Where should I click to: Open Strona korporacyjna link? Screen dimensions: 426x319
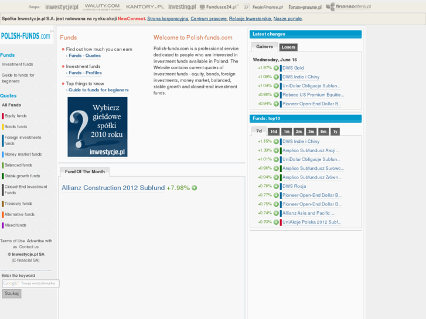click(x=168, y=19)
